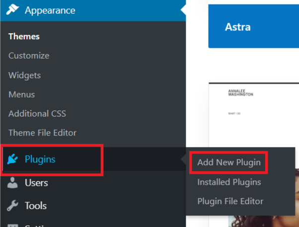Open Installed Plugins from the flyout

click(228, 182)
